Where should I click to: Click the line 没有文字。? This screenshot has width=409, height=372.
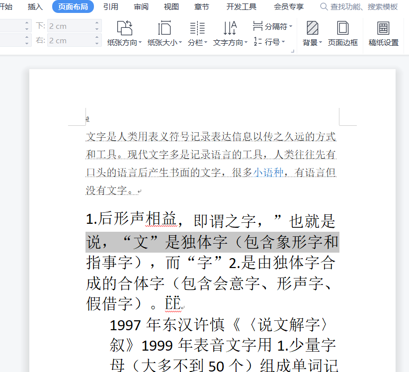click(112, 190)
